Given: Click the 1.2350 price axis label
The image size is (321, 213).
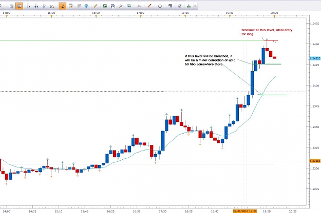Looking at the screenshot, I should point(315,127).
